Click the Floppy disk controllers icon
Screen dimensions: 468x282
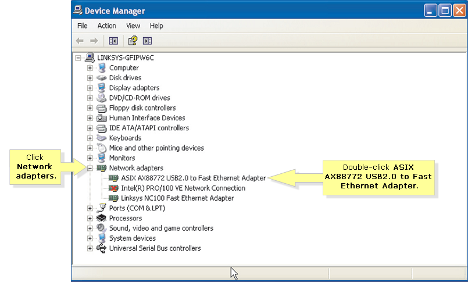coord(102,108)
